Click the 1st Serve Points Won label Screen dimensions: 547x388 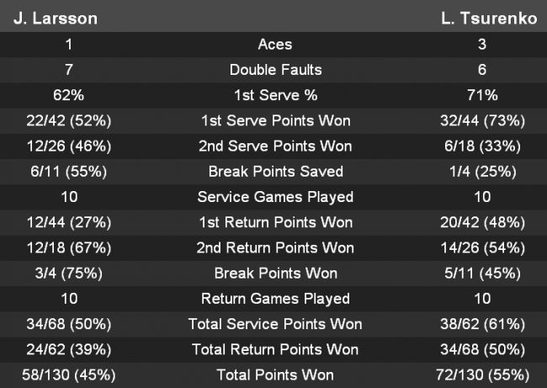tap(275, 120)
